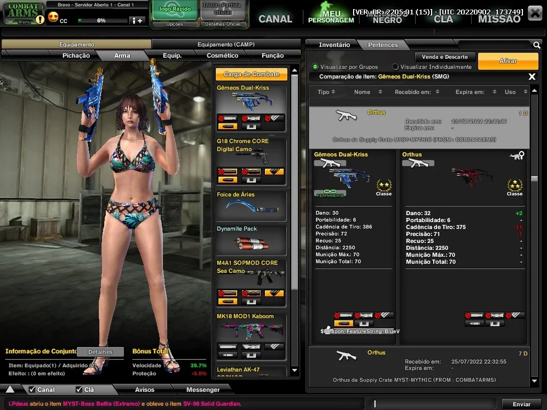Screen dimensions: 547x410
Task: Click the key icon on Orthus comparison
Action: tap(517, 156)
